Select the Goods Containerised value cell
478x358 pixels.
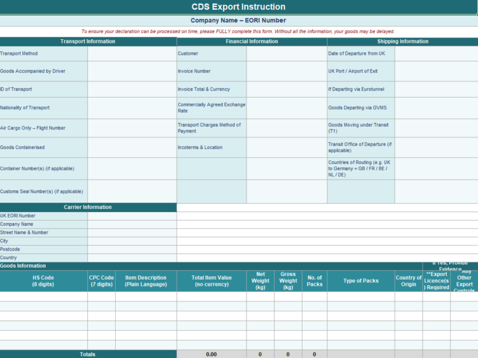(x=132, y=147)
